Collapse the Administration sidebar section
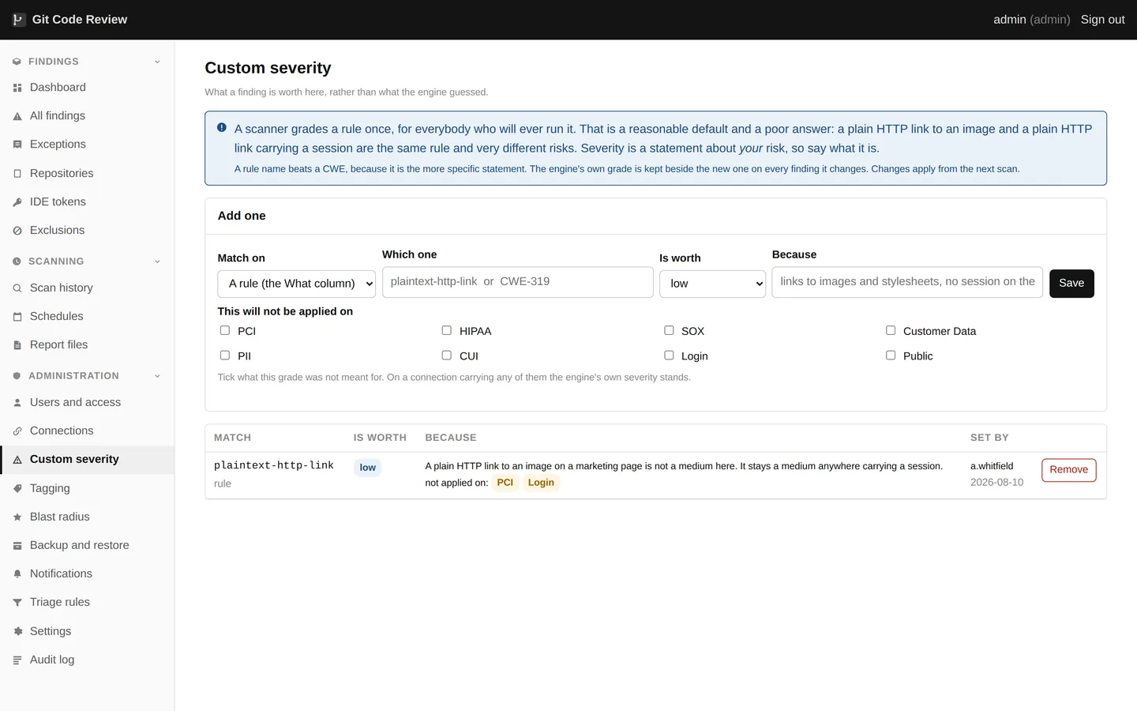 (x=87, y=376)
